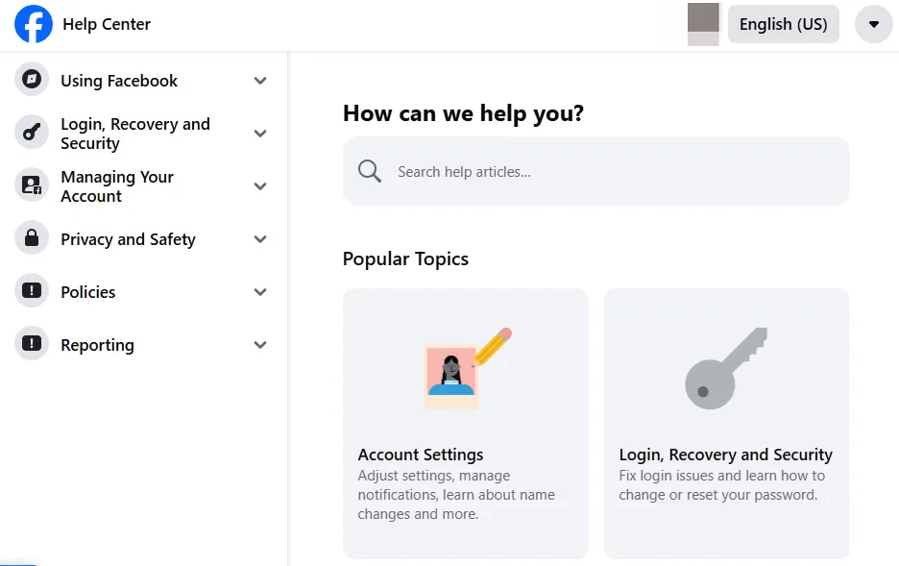This screenshot has height=566, width=899.
Task: Expand the Privacy and Safety section
Action: (x=259, y=238)
